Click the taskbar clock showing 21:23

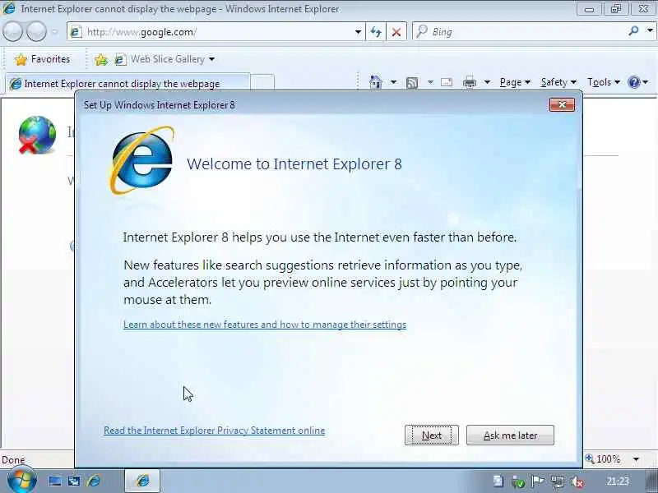click(618, 481)
